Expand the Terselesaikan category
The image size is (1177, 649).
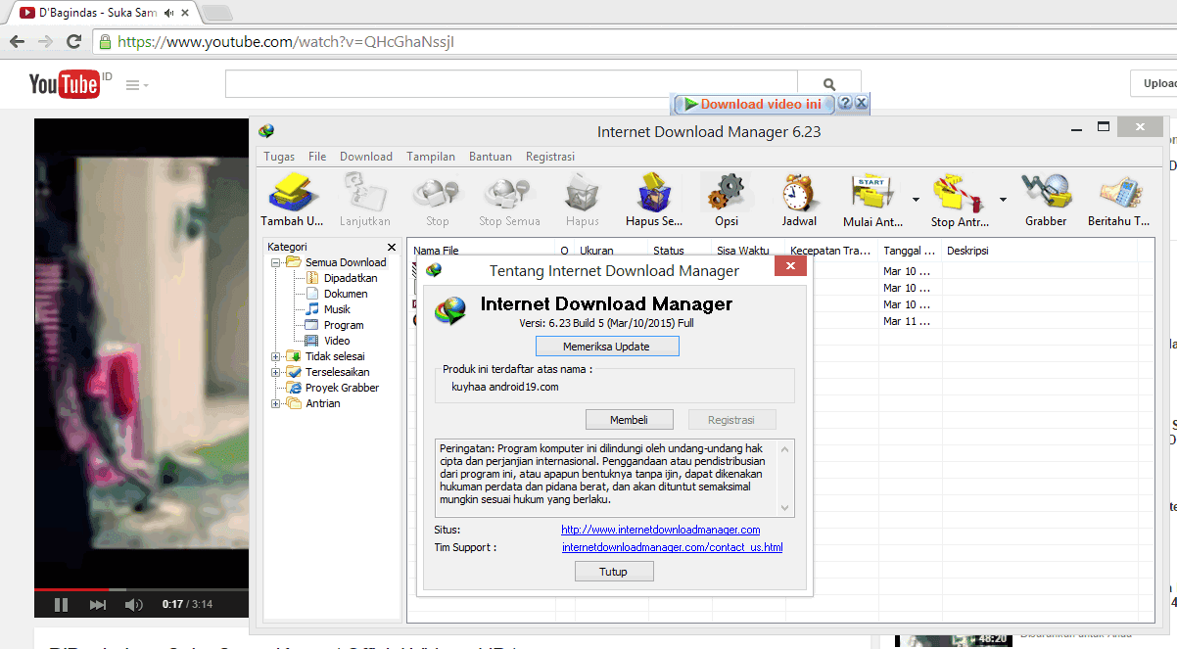tap(276, 372)
